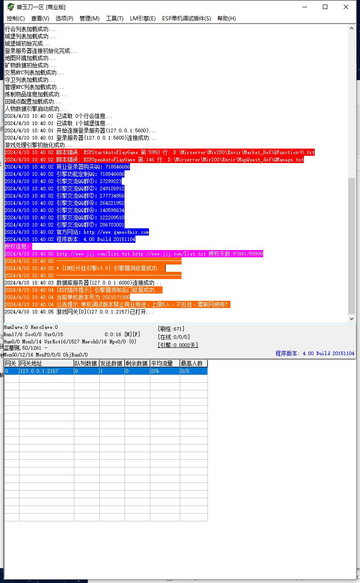This screenshot has height=583, width=360.
Task: Click the log vertical scrollbar thumb
Action: pos(352,245)
